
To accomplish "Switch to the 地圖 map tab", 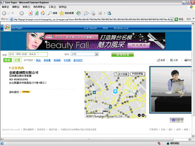I will point(17,60).
